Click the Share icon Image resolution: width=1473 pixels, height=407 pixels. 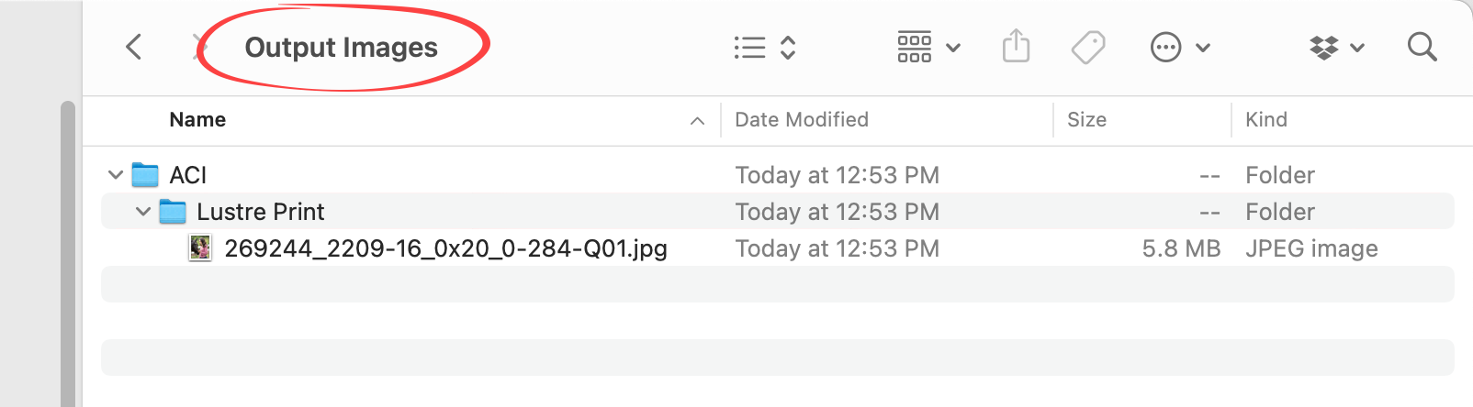click(1016, 46)
